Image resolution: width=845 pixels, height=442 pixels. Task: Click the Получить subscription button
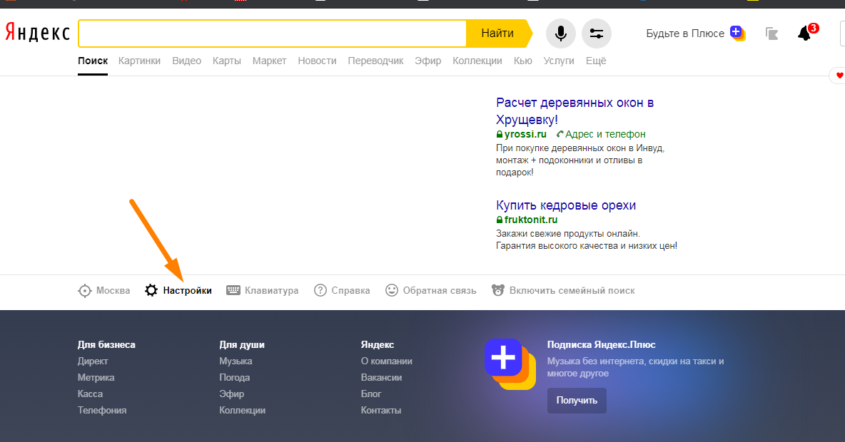click(577, 401)
